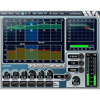Image resolution: width=100 pixels, height=100 pixels.
Task: Click the CROSSOVER knob
Action: (x=81, y=56)
